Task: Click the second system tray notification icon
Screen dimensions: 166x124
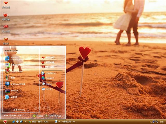Action: [157, 122]
